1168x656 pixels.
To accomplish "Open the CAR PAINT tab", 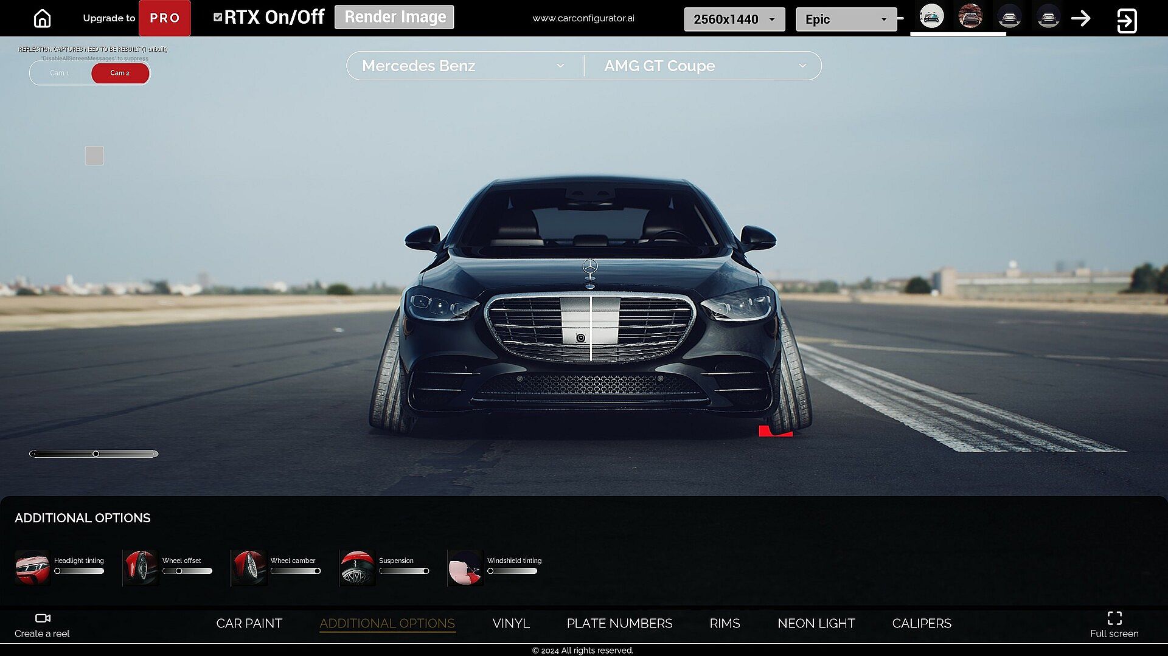I will 249,623.
